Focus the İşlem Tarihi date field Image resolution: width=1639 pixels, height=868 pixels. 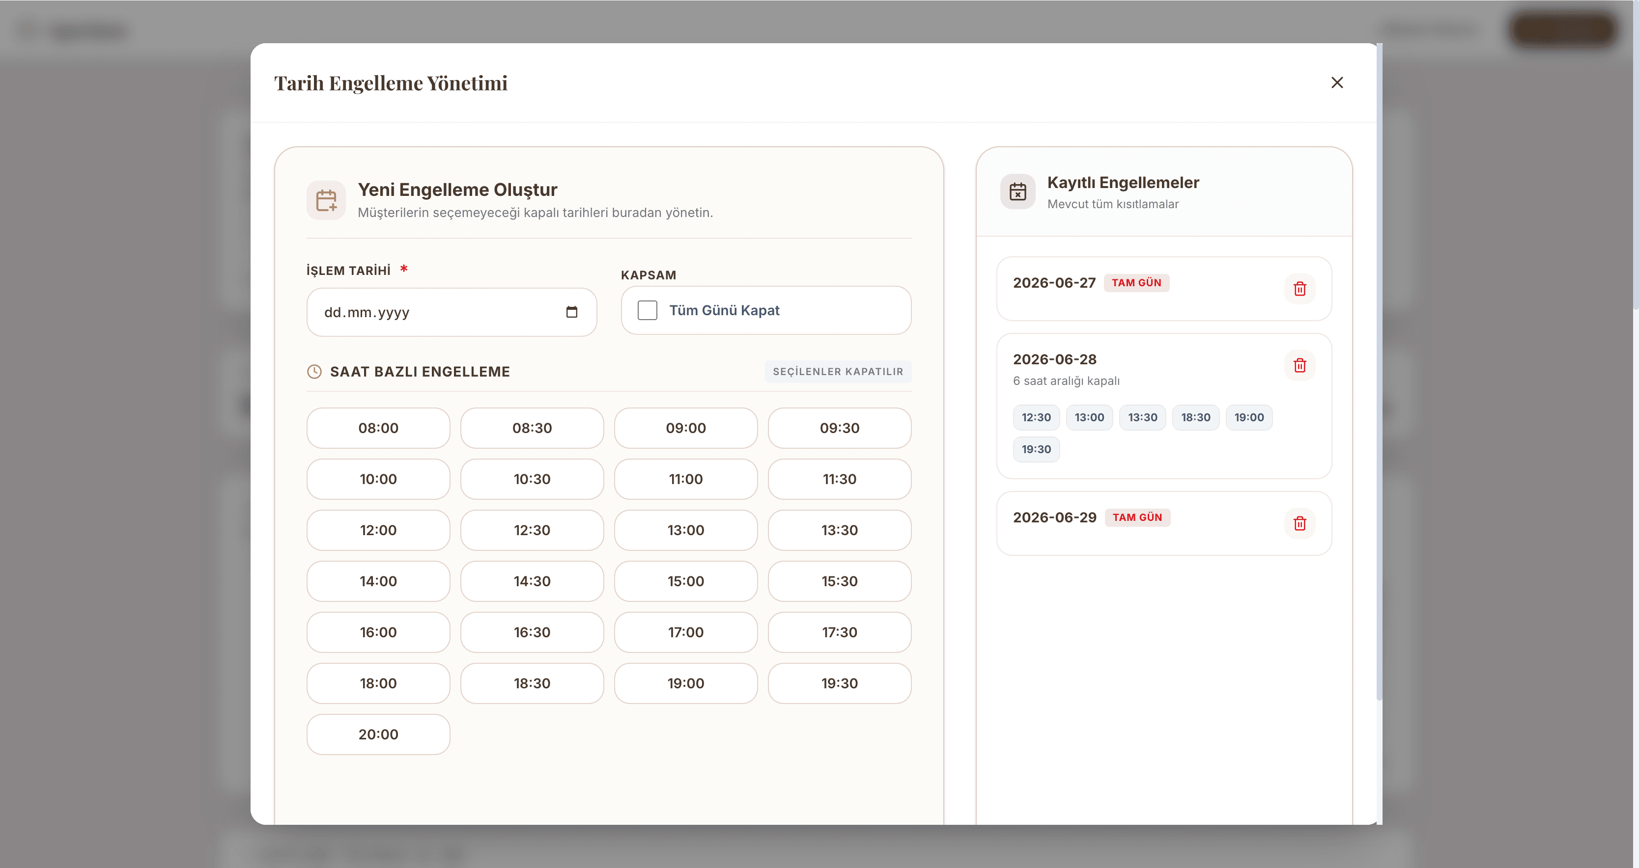coord(451,312)
